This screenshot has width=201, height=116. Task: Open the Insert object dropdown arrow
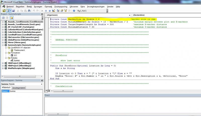10,11
